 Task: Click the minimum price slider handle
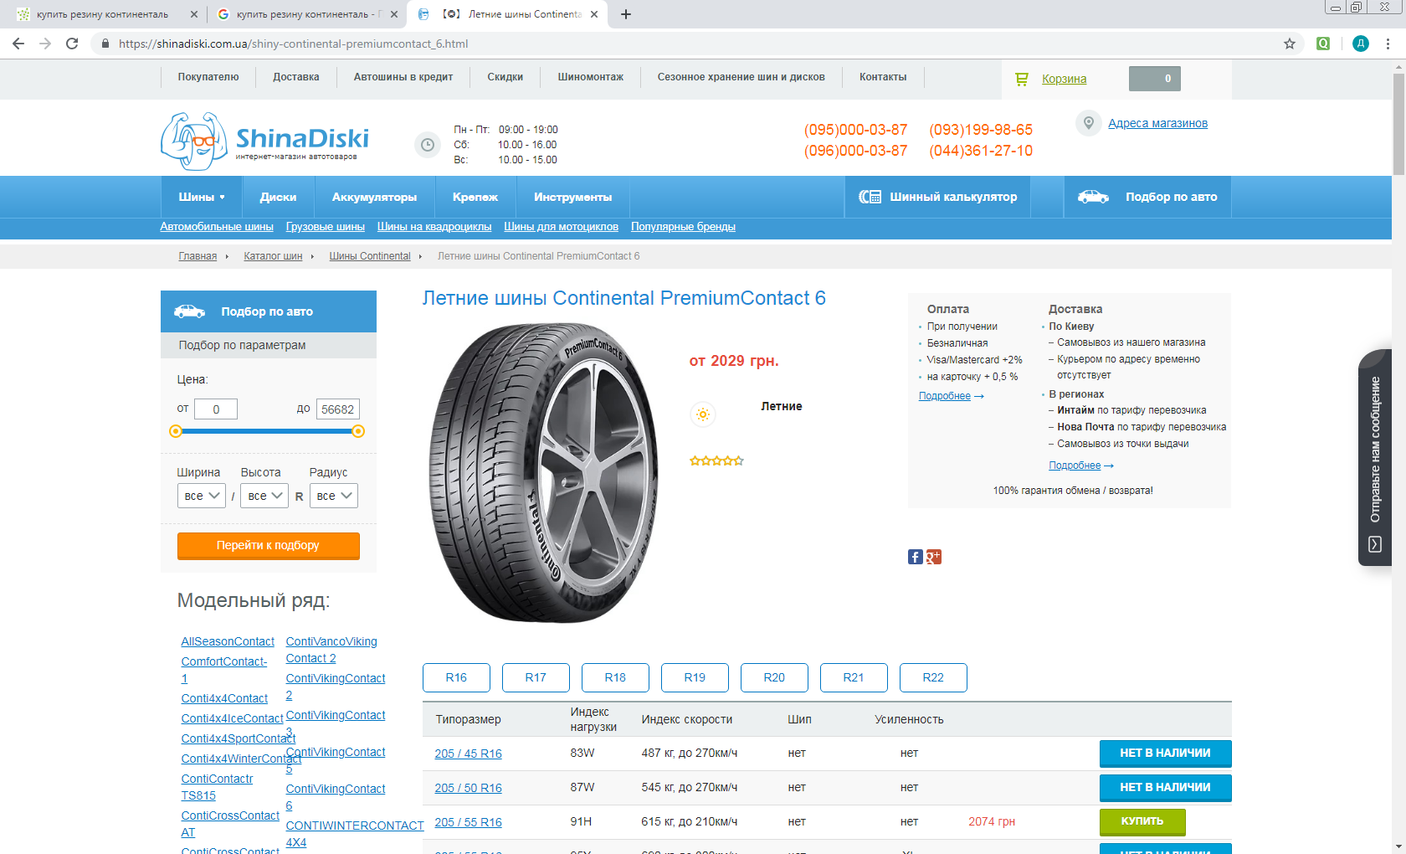[x=176, y=431]
